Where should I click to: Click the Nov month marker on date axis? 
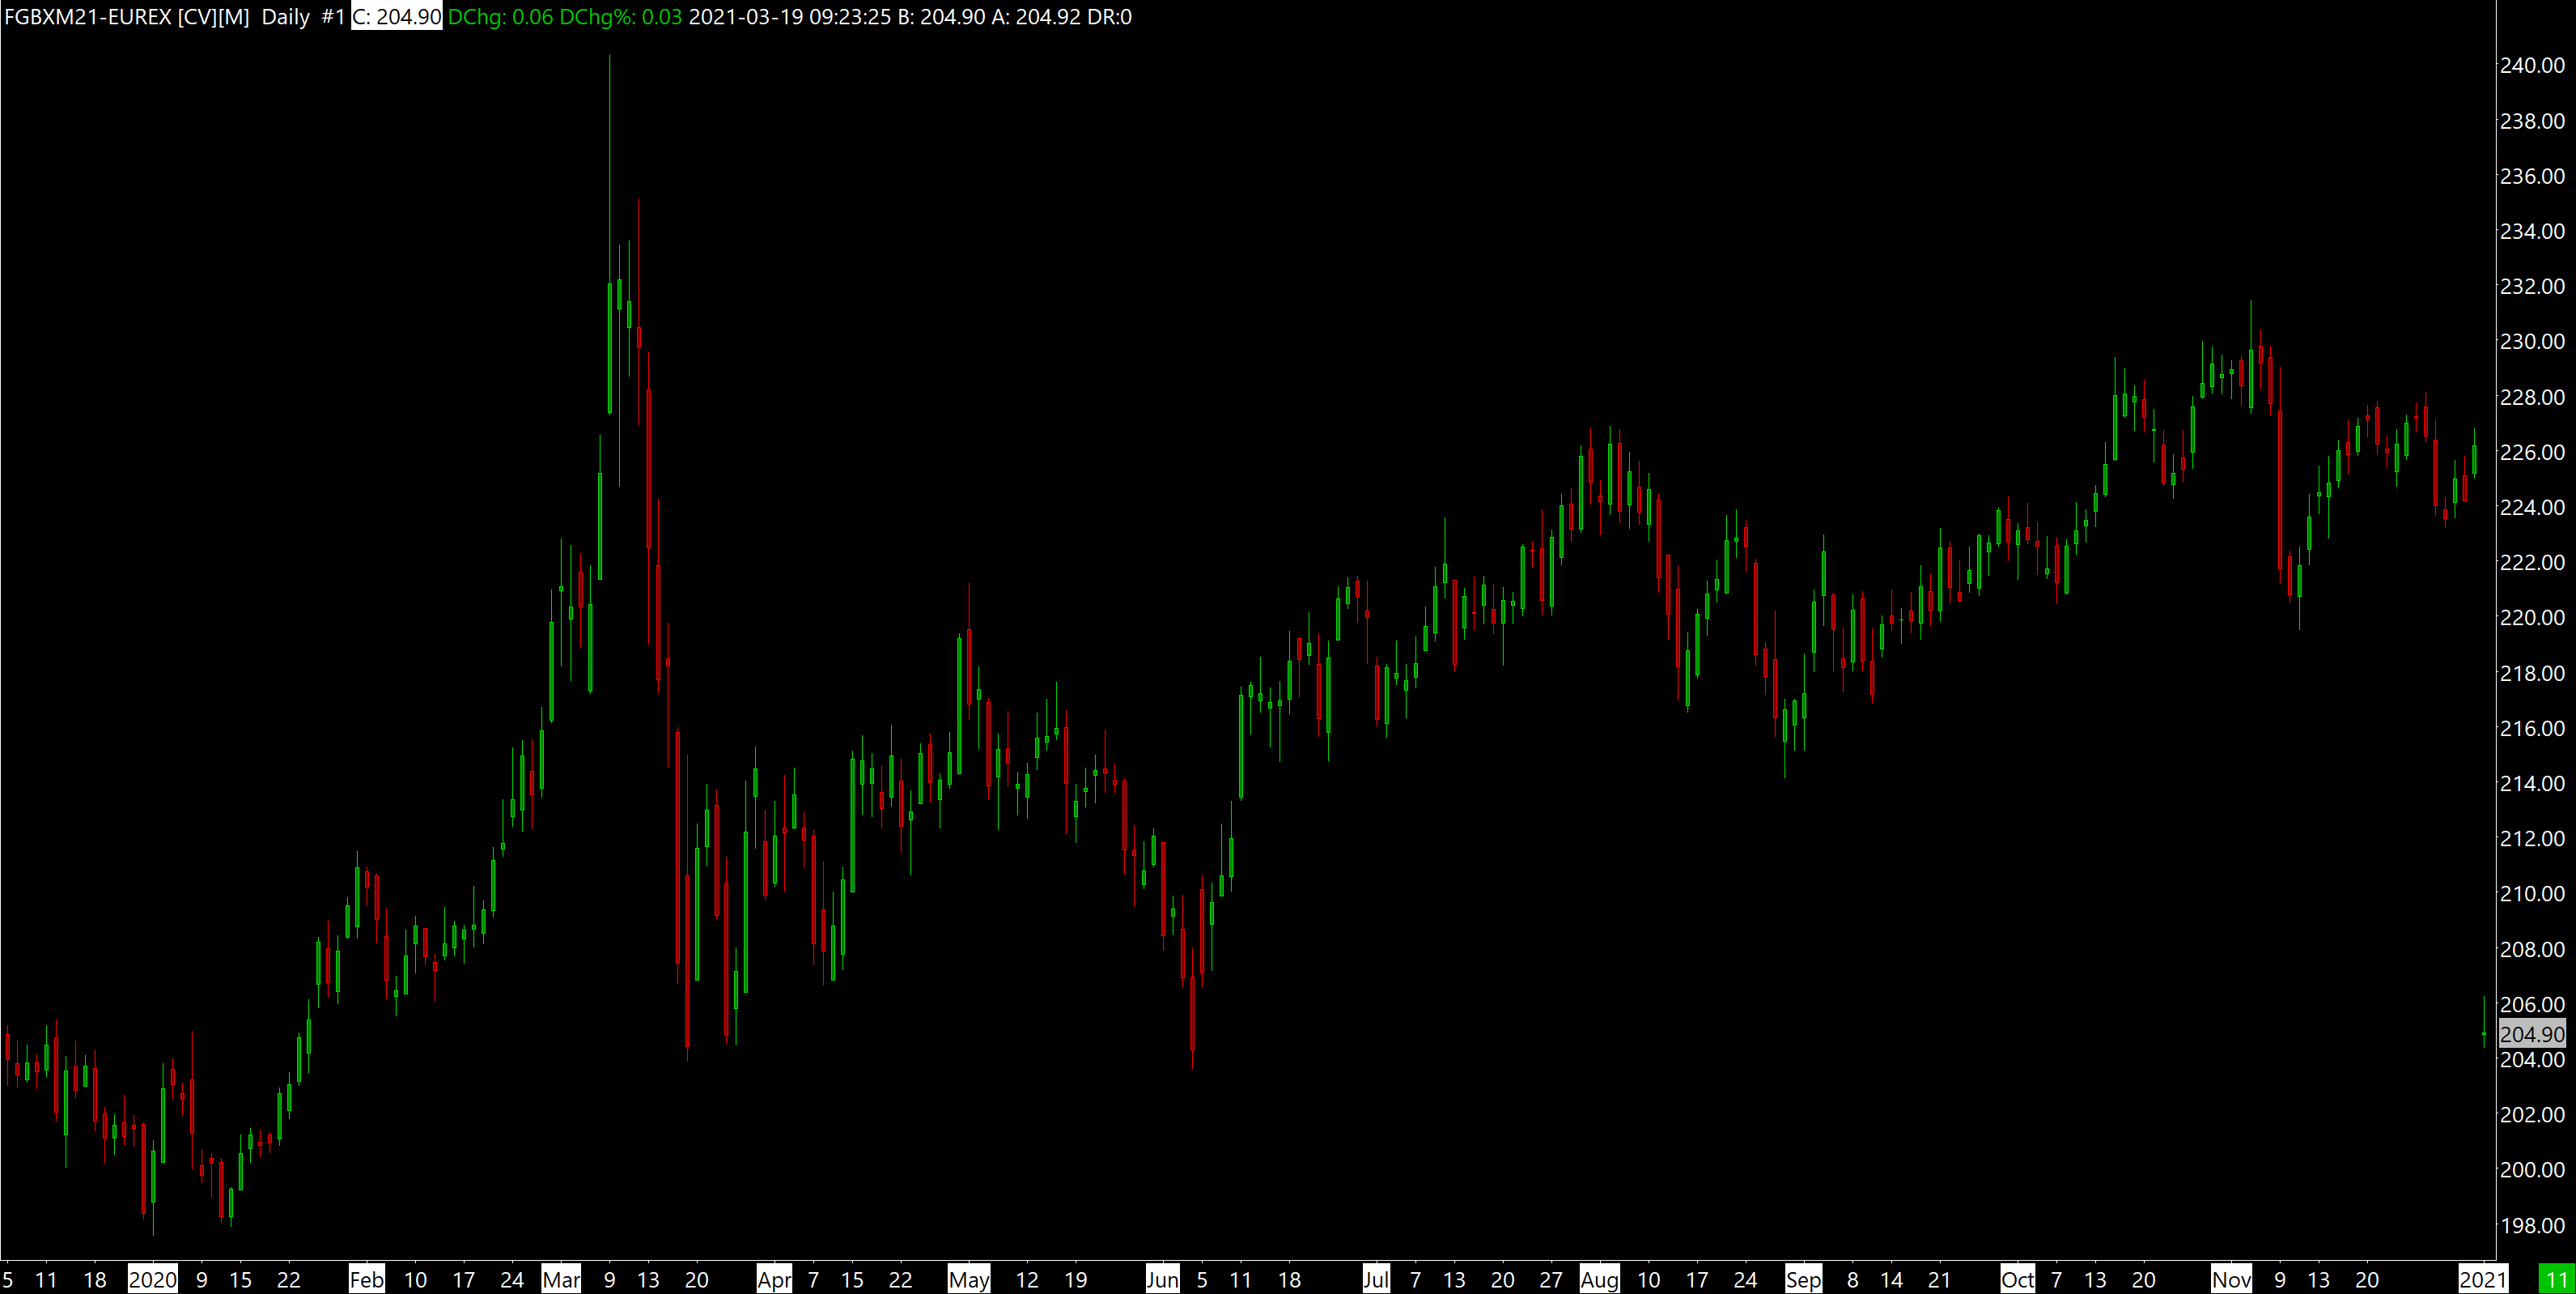pyautogui.click(x=2231, y=1279)
